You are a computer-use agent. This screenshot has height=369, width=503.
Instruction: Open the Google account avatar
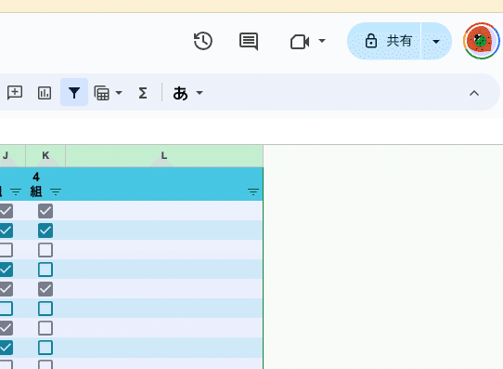point(481,41)
